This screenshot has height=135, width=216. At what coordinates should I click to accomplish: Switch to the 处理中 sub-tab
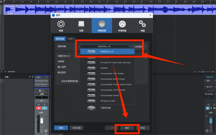coord(71,39)
